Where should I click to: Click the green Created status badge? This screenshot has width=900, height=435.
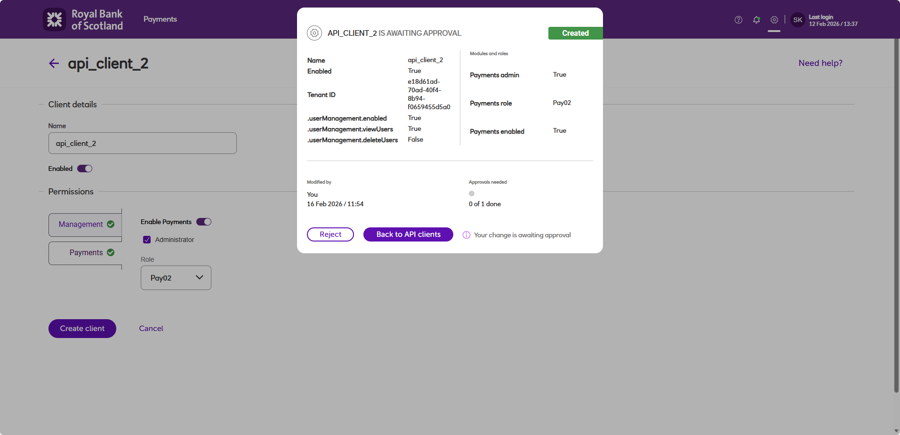(x=575, y=33)
